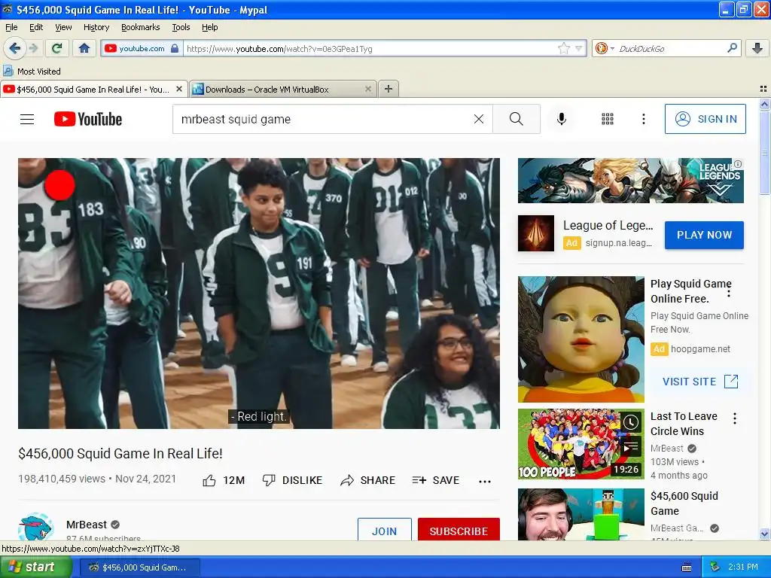The height and width of the screenshot is (578, 771).
Task: Open the Tools menu
Action: tap(181, 27)
